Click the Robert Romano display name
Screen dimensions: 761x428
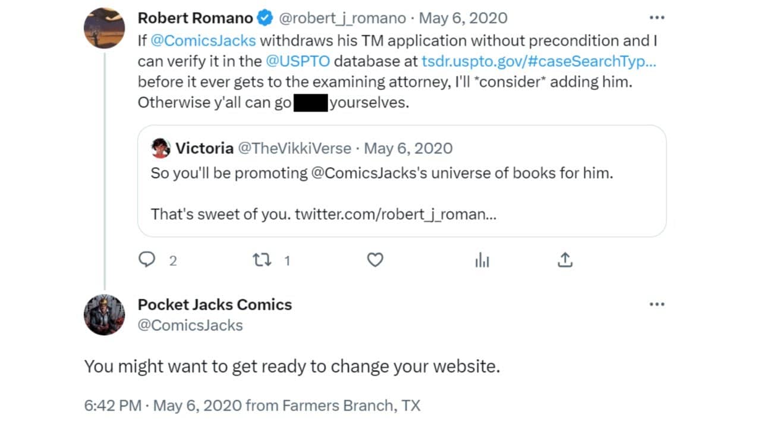[196, 18]
